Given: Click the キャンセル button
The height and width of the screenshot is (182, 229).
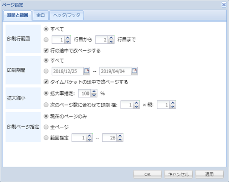Looking at the screenshot, I should [x=178, y=174].
